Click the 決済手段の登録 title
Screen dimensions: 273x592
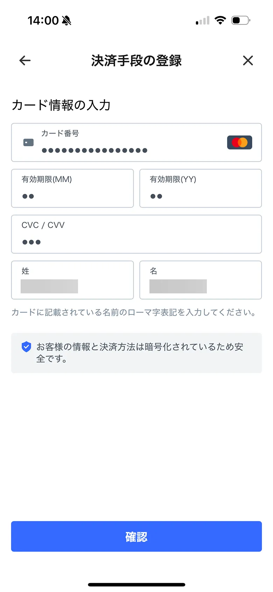(x=136, y=61)
